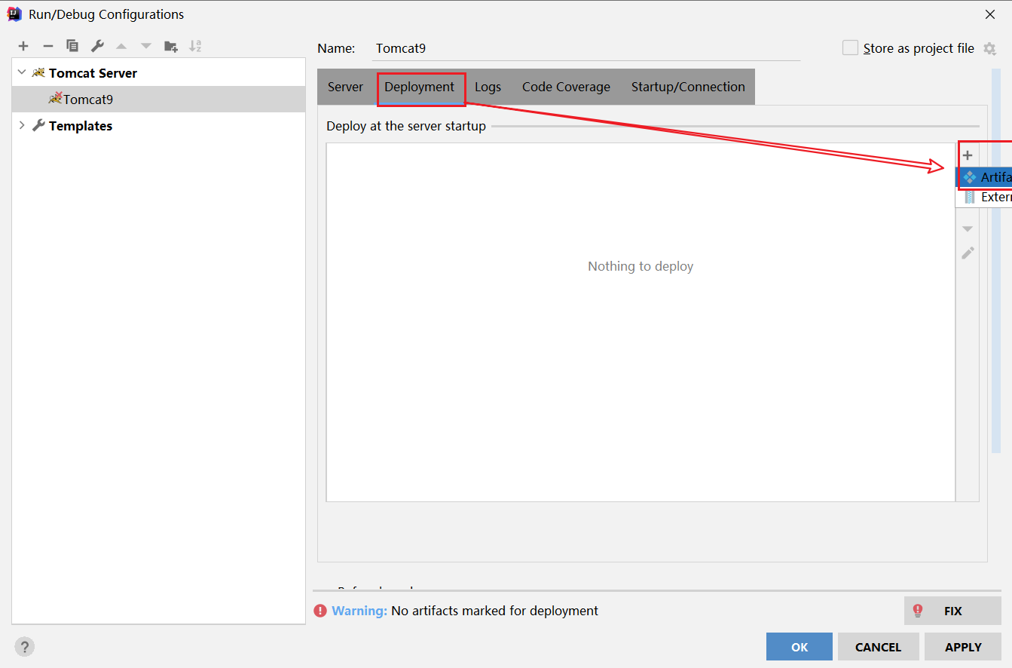Open the Startup/Connection tab

point(687,87)
